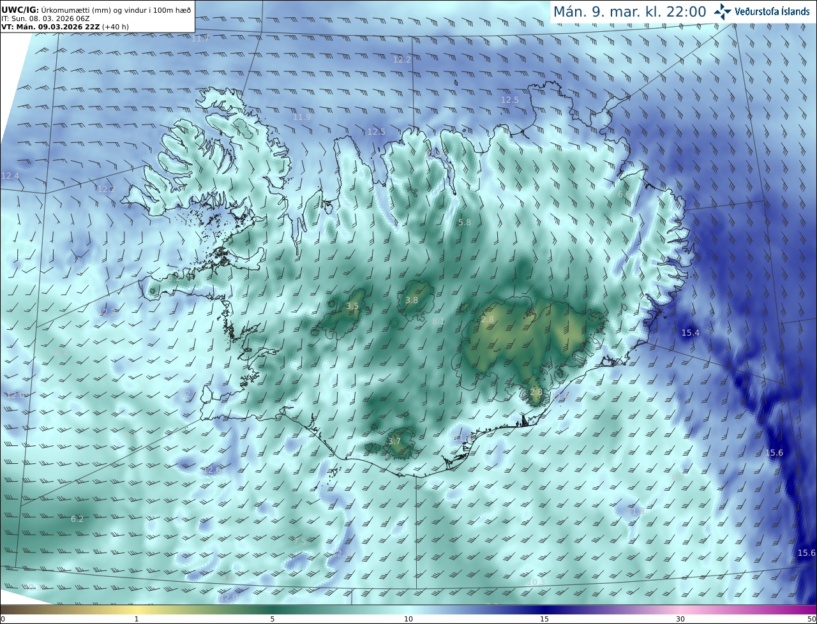Click the 5.8 value label on the map

click(465, 222)
